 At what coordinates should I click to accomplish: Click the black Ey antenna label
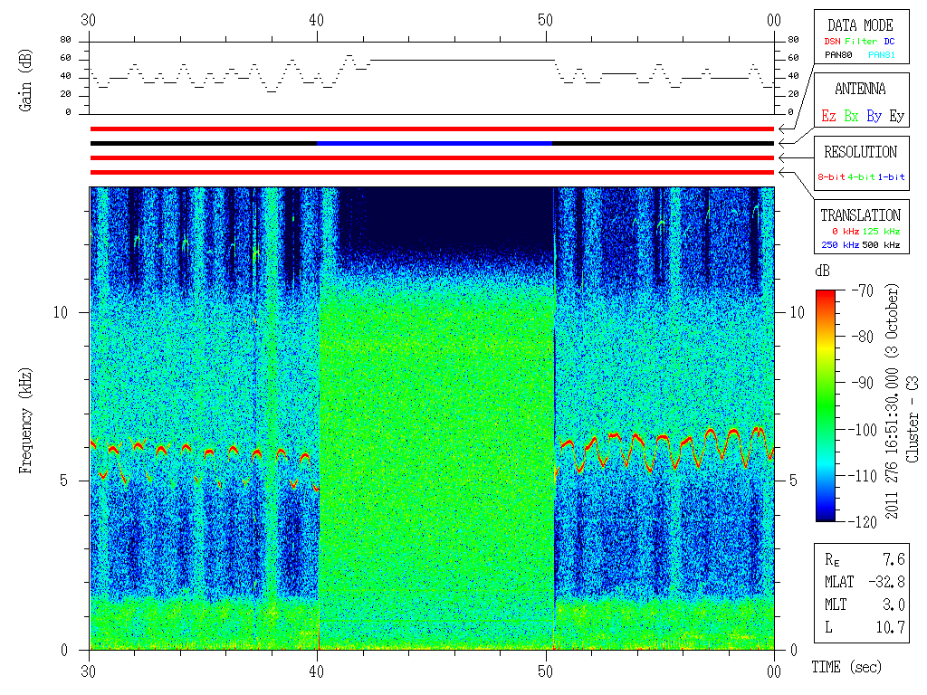point(897,116)
